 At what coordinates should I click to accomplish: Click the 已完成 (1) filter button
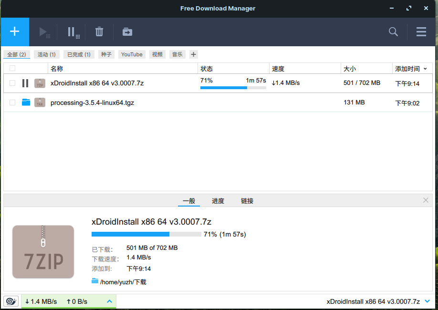(79, 54)
